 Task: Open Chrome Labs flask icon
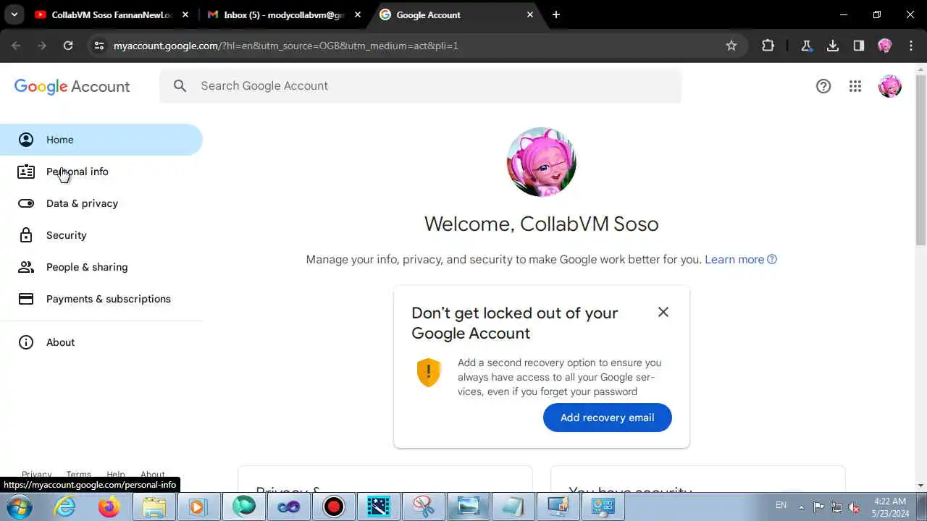pos(807,46)
